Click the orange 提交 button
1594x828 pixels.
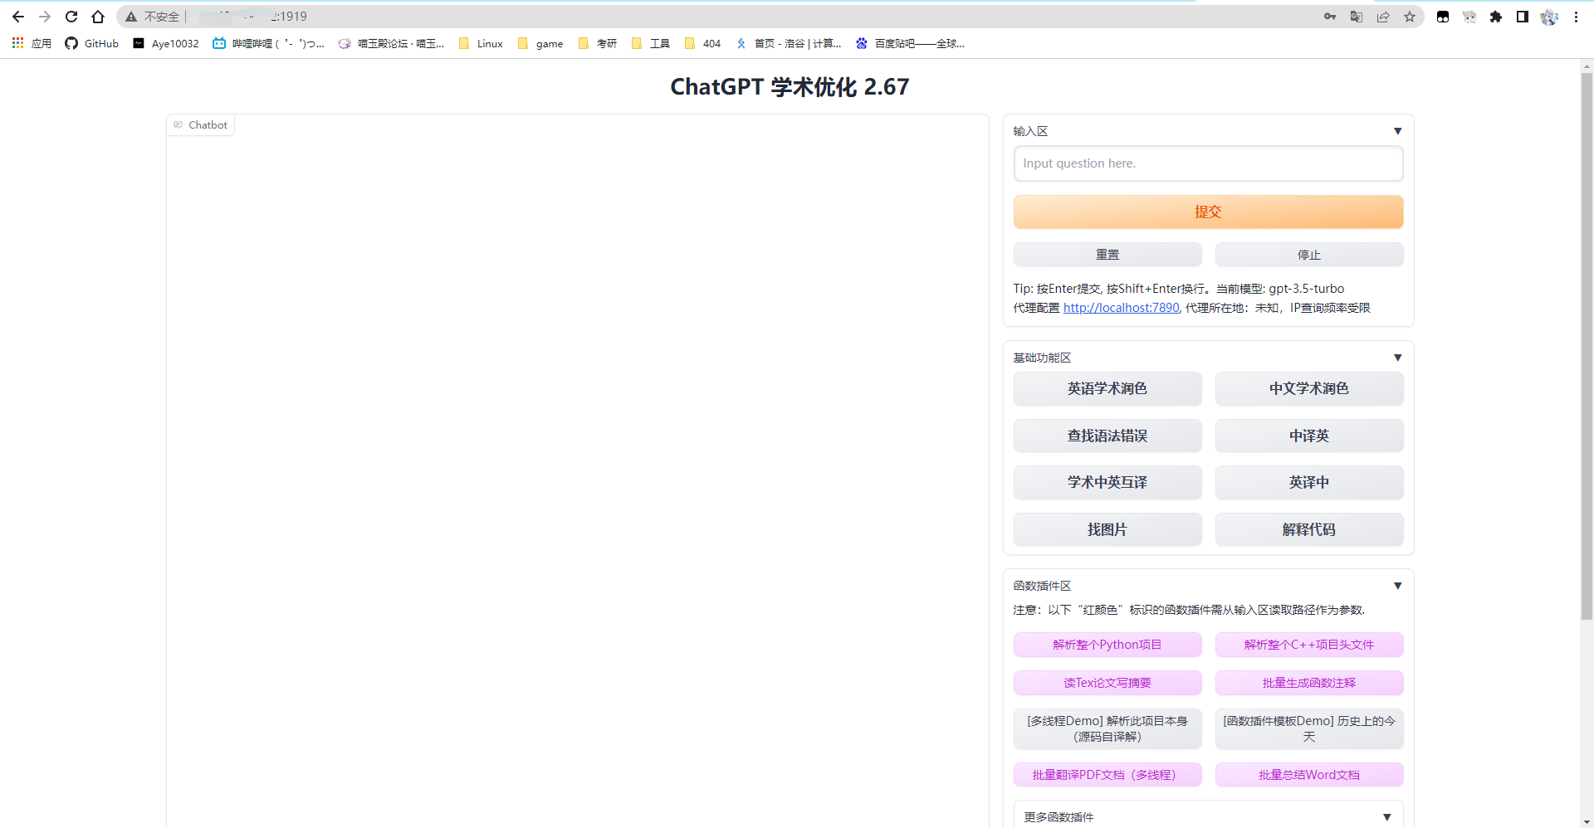[1208, 212]
